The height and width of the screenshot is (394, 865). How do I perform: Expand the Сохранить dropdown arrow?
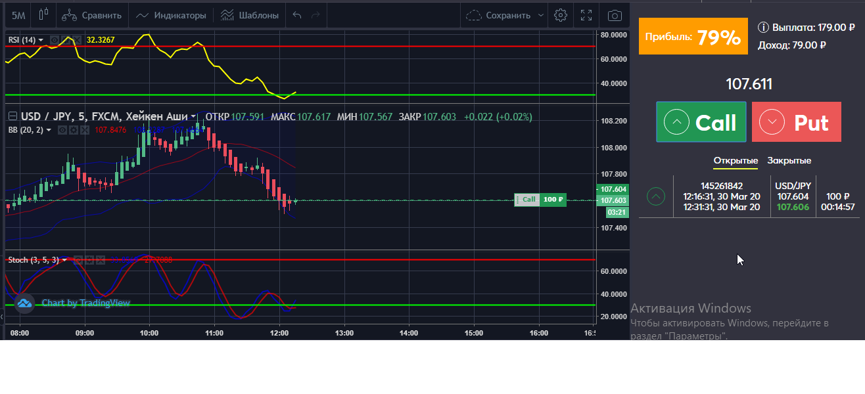(x=541, y=15)
